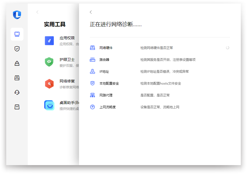Click the 本地配置安全 shield icon
Image resolution: width=247 pixels, height=174 pixels.
pyautogui.click(x=92, y=83)
